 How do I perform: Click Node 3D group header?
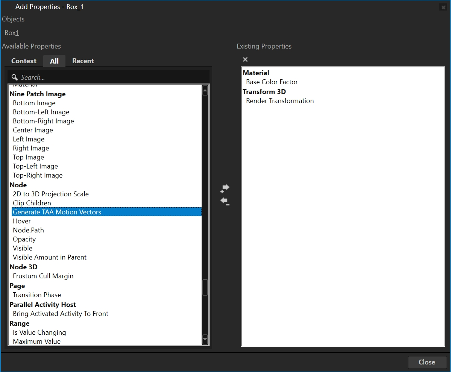[24, 267]
